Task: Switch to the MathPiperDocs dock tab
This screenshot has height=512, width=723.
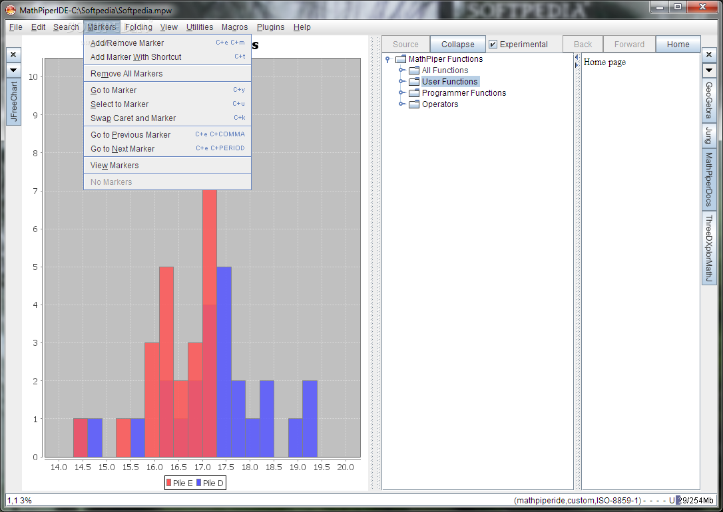Action: click(709, 179)
